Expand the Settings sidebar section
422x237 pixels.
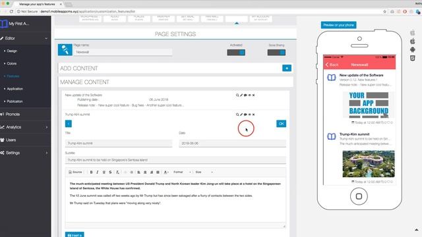tap(25, 153)
